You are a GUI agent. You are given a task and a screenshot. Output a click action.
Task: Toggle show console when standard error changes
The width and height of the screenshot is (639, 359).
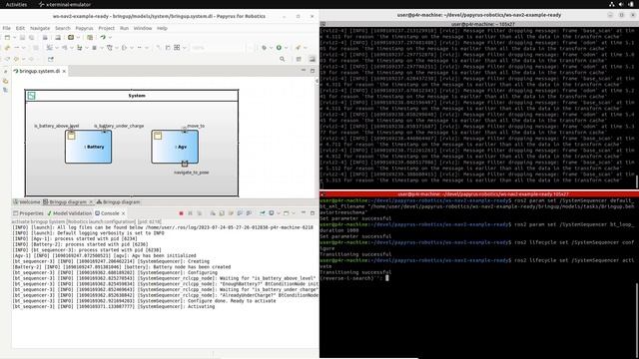coord(249,213)
